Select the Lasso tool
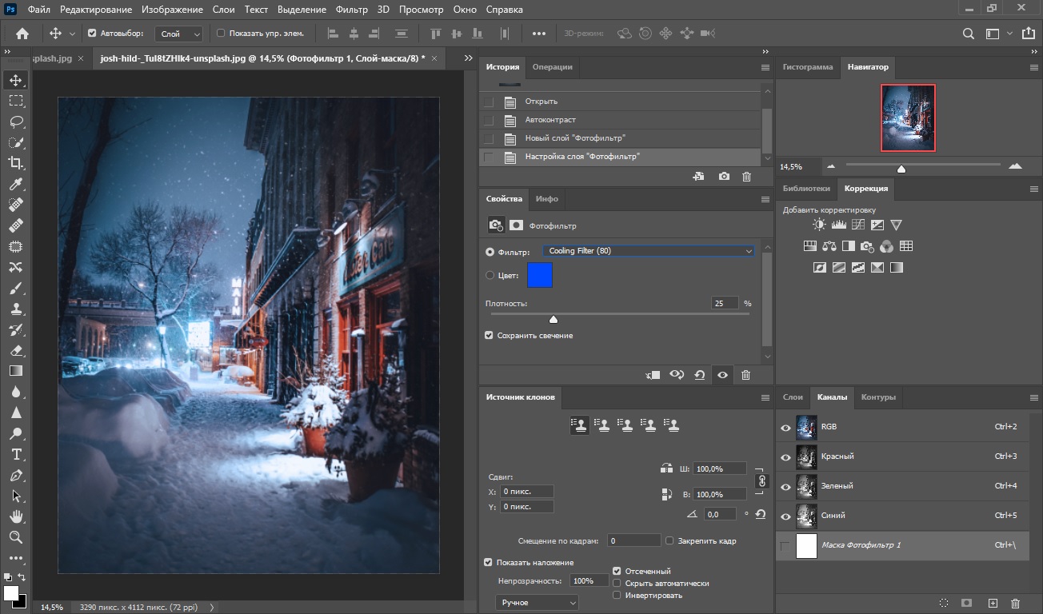1043x614 pixels. click(15, 122)
